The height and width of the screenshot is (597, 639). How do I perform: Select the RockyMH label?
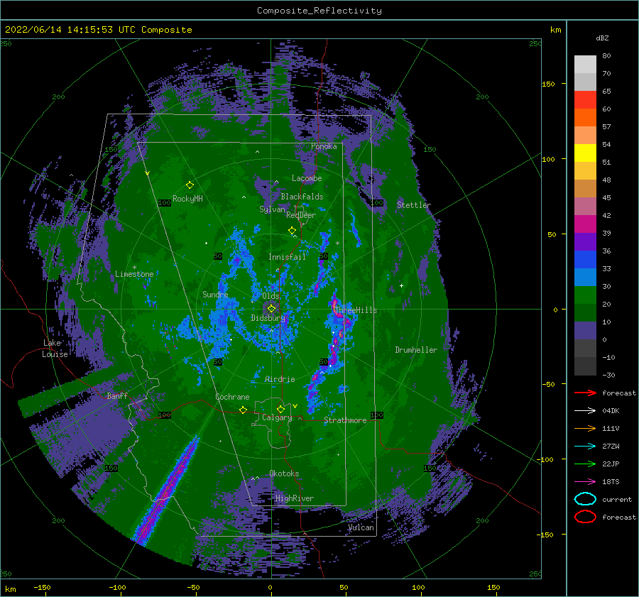[187, 199]
